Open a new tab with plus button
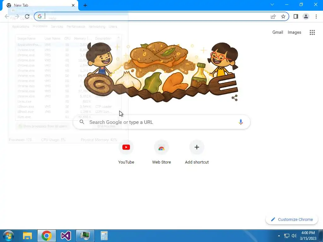Screen dimensions: 323x242 85,5
